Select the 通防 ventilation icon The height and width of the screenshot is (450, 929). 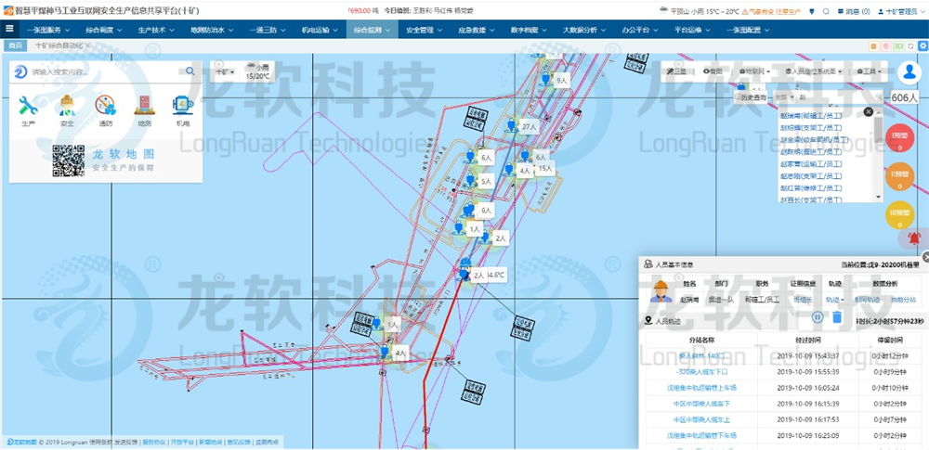pos(106,105)
